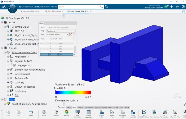
Task: Expand the Interactions (2) tree node
Action: click(8, 74)
